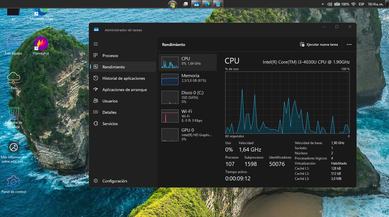
Task: Open the Procesos section
Action: [x=110, y=56]
